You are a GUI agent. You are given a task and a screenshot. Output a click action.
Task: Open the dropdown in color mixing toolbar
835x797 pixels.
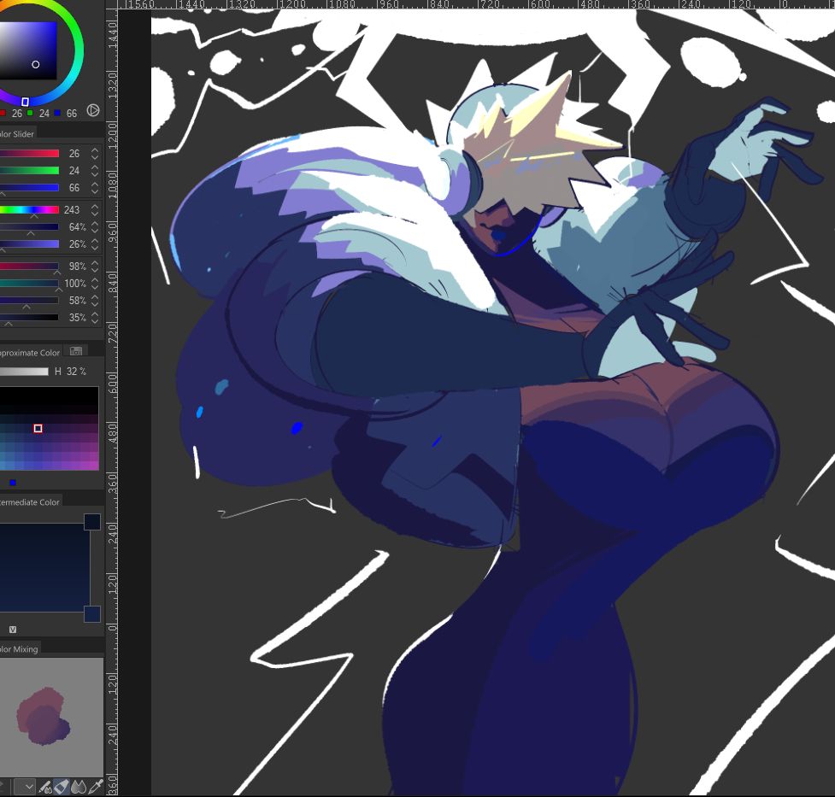(x=25, y=787)
